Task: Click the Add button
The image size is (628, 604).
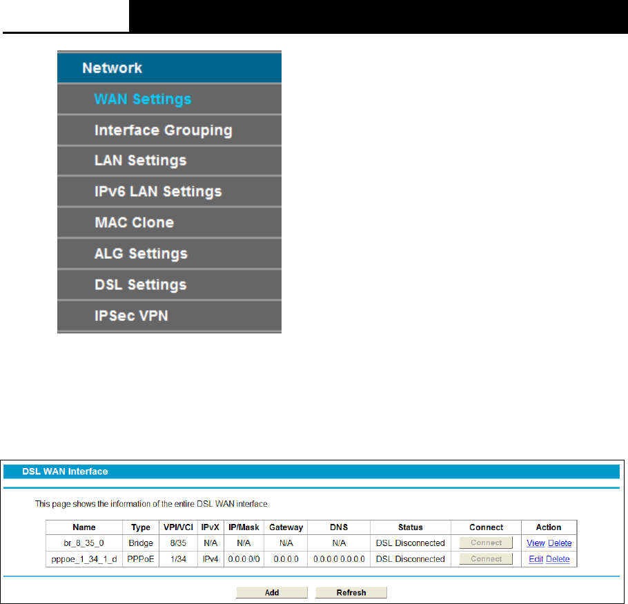Action: (272, 592)
